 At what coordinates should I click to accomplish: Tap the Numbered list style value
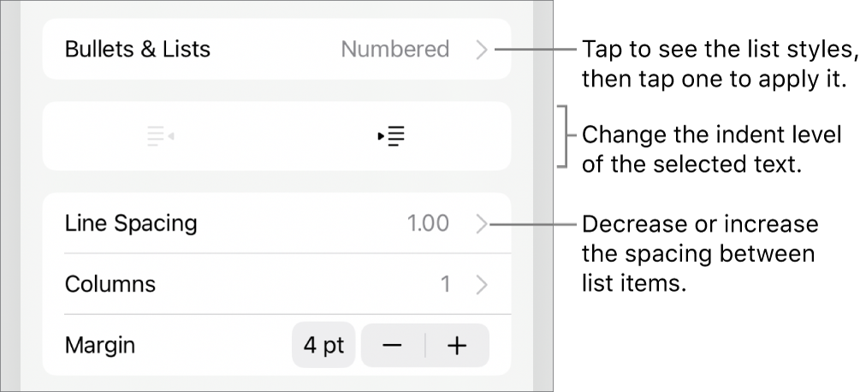(x=394, y=50)
